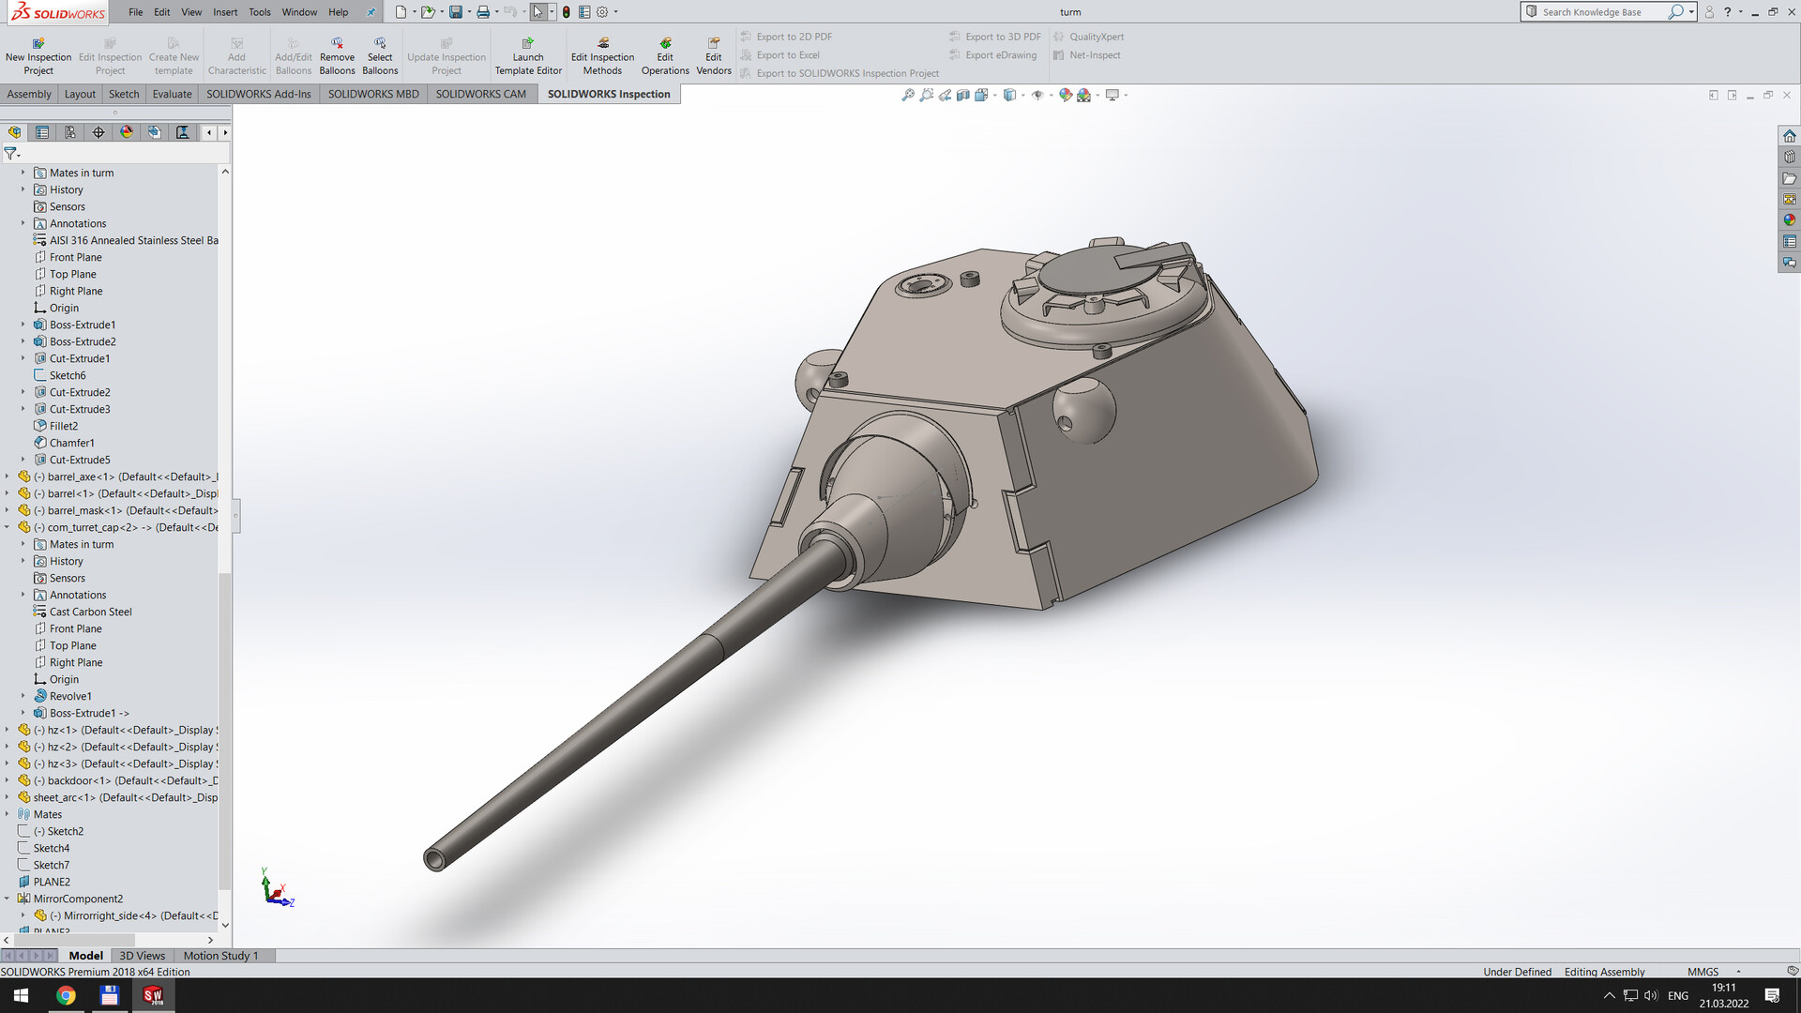Open the Section View tool
The width and height of the screenshot is (1801, 1013).
[x=962, y=95]
